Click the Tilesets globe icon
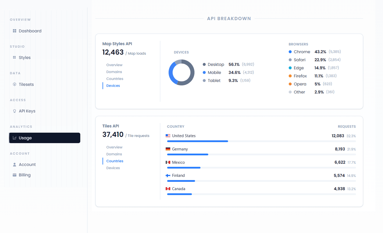The image size is (383, 233). point(14,84)
